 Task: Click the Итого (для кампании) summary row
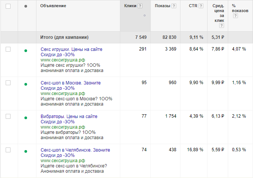pos(126,37)
